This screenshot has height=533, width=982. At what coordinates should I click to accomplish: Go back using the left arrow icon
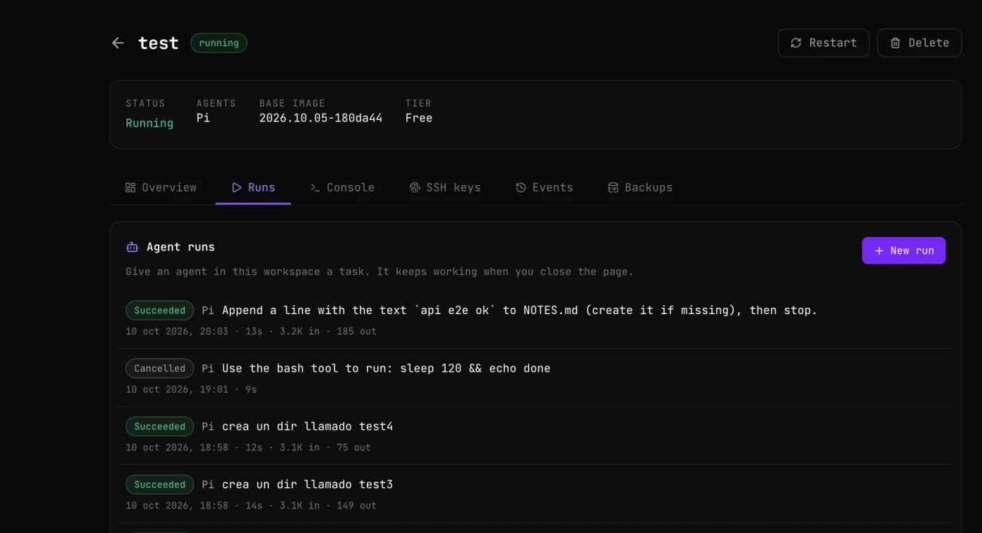tap(118, 43)
